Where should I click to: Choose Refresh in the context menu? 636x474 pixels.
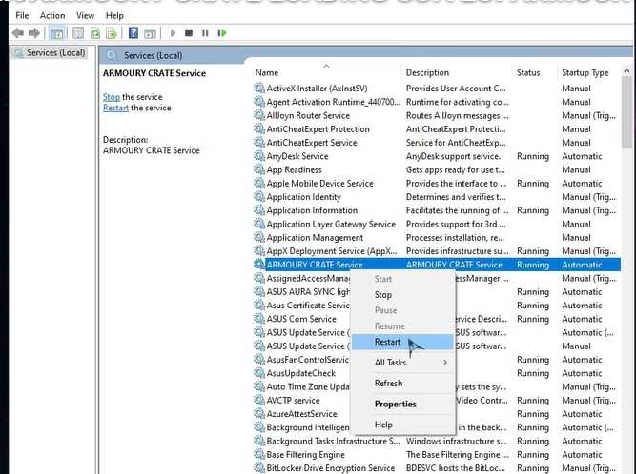[402, 383]
